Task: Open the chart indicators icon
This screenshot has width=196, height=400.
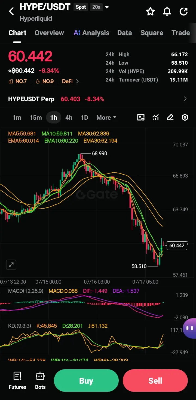Action: (155, 118)
